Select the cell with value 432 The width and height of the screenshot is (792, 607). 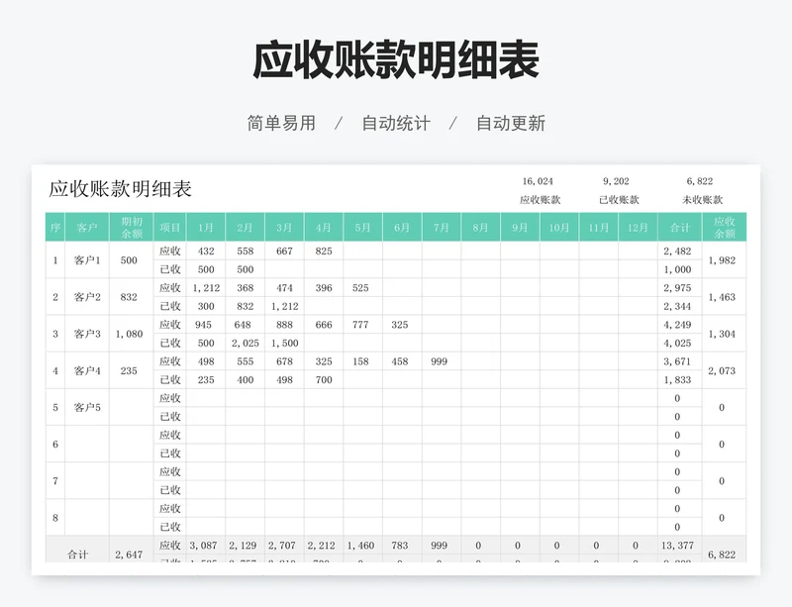[206, 252]
